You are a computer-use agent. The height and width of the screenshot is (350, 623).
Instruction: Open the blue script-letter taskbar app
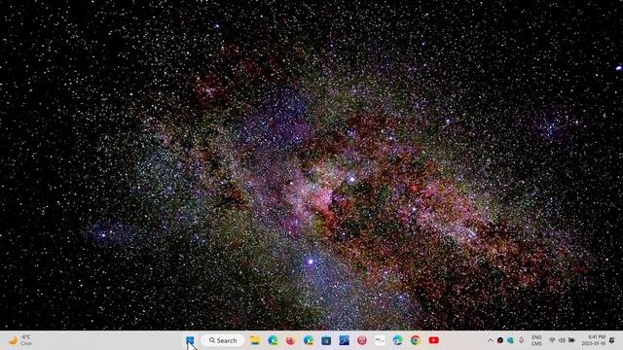(x=344, y=340)
